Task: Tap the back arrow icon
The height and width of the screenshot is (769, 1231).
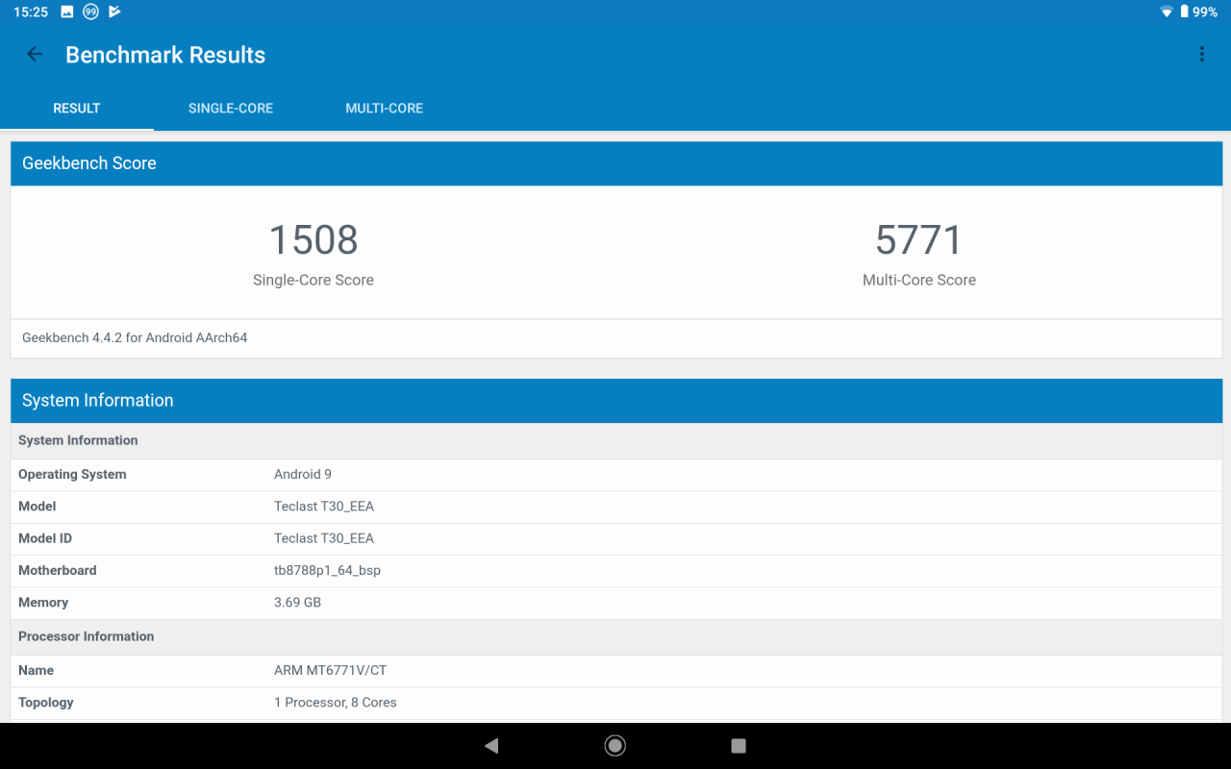Action: coord(35,55)
